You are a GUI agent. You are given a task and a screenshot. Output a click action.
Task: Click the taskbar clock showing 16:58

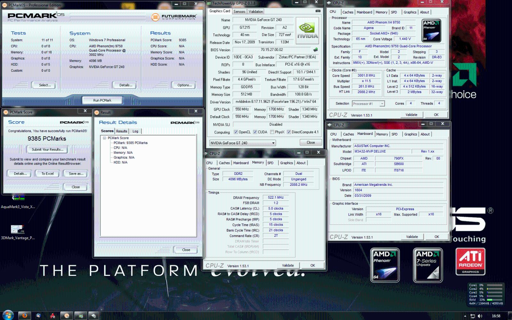(x=496, y=316)
